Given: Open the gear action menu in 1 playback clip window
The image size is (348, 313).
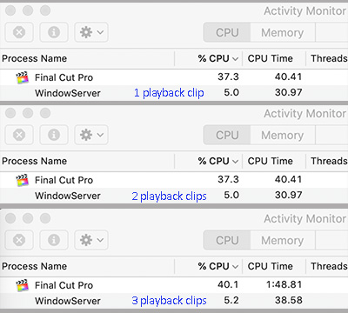Looking at the screenshot, I should (x=91, y=32).
